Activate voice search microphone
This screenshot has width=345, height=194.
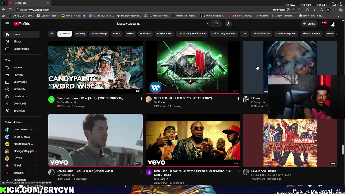point(228,24)
